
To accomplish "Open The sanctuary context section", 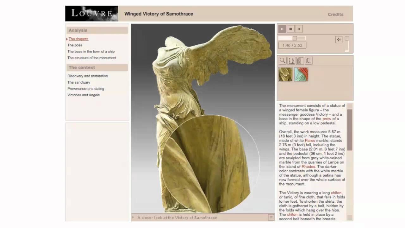I will click(79, 82).
